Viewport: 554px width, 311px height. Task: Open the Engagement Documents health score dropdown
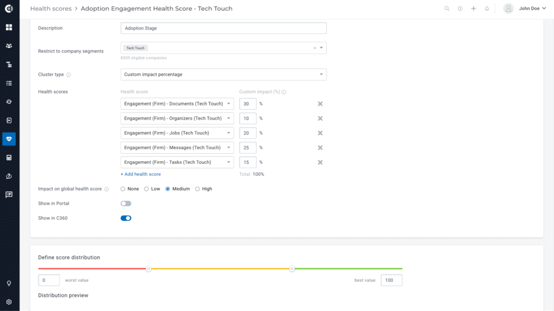[177, 104]
